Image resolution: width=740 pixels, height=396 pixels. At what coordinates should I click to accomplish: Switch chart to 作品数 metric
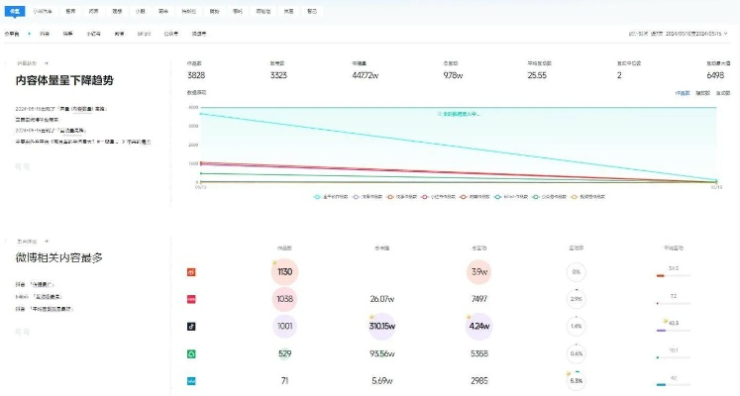(682, 93)
